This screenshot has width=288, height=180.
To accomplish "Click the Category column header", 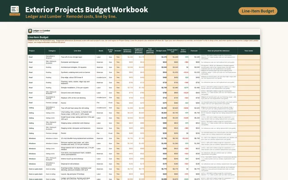I will [52, 51].
